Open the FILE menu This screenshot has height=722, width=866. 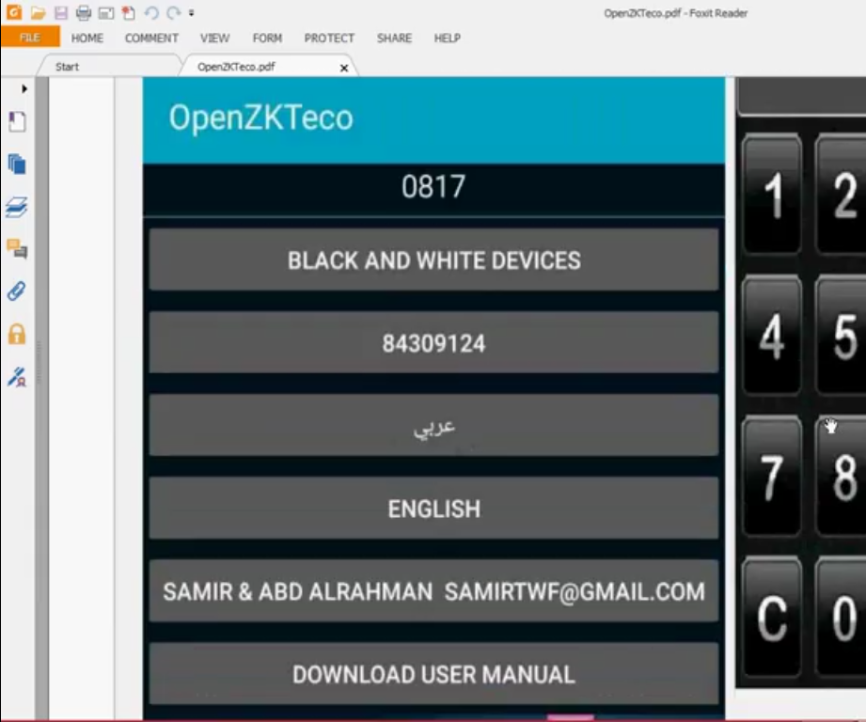30,38
